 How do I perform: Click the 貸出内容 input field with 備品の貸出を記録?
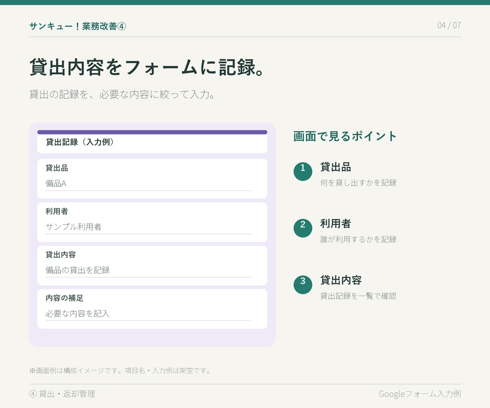(x=148, y=271)
